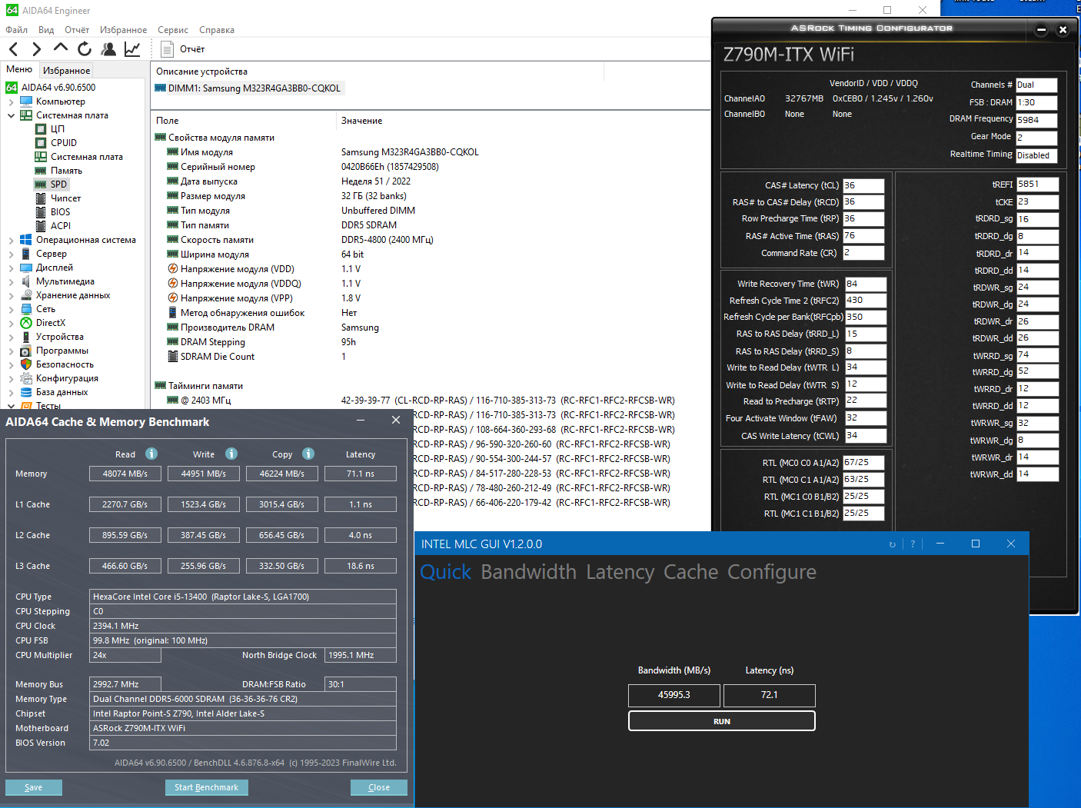Click the up-level arrow in AIDA64 toolbar
The image size is (1081, 808).
click(61, 48)
